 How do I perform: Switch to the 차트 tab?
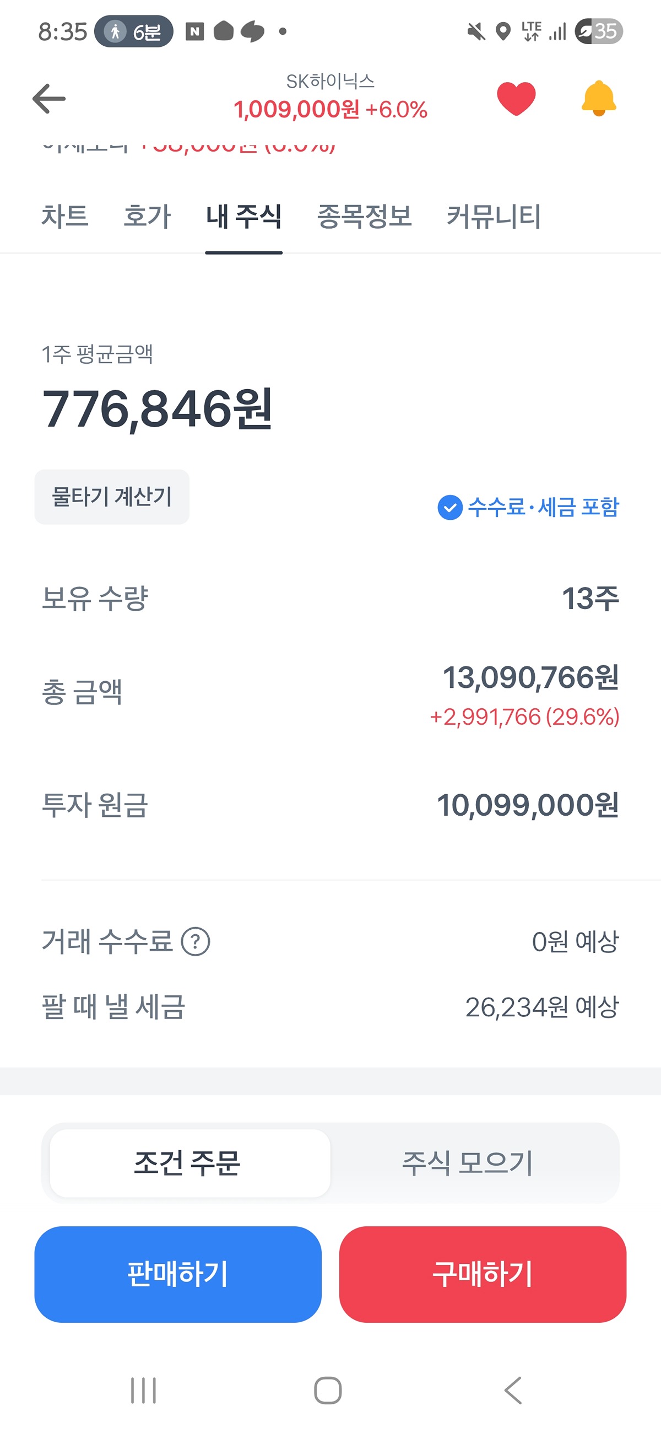[x=64, y=216]
